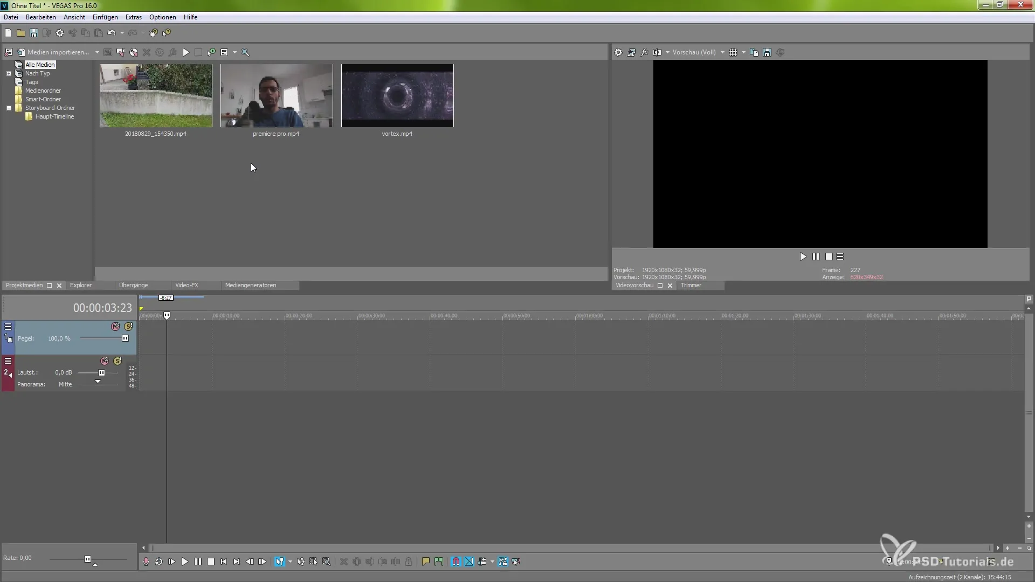Toggle auto ripple in the editing toolbar
Screen dimensions: 1035x582
click(x=482, y=562)
